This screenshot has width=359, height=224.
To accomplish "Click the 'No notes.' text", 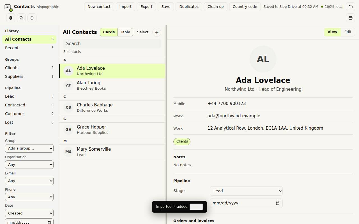I will [183, 165].
